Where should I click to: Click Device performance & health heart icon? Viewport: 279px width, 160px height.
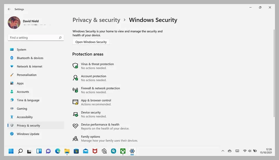click(75, 126)
